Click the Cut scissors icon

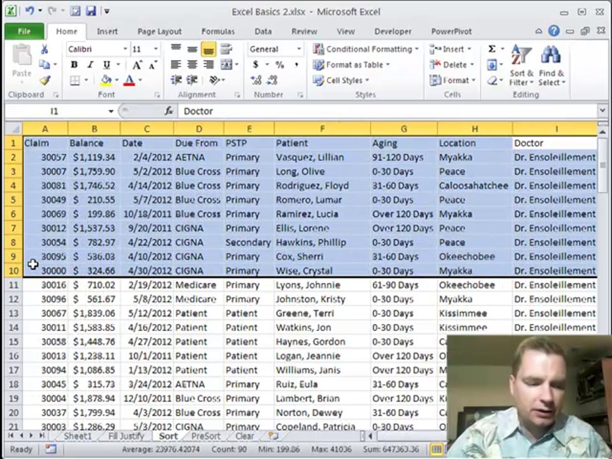[x=45, y=49]
